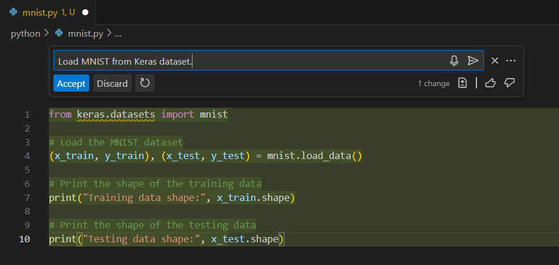
Task: Accept the generated code changes
Action: click(x=71, y=83)
